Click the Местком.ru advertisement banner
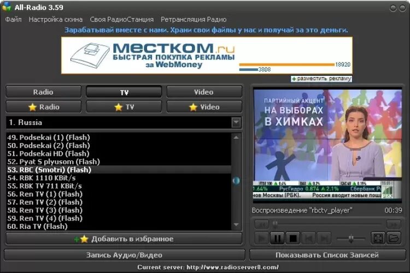 coord(207,55)
